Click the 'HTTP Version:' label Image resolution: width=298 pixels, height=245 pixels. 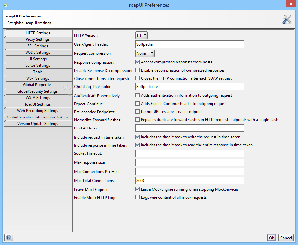click(x=86, y=35)
